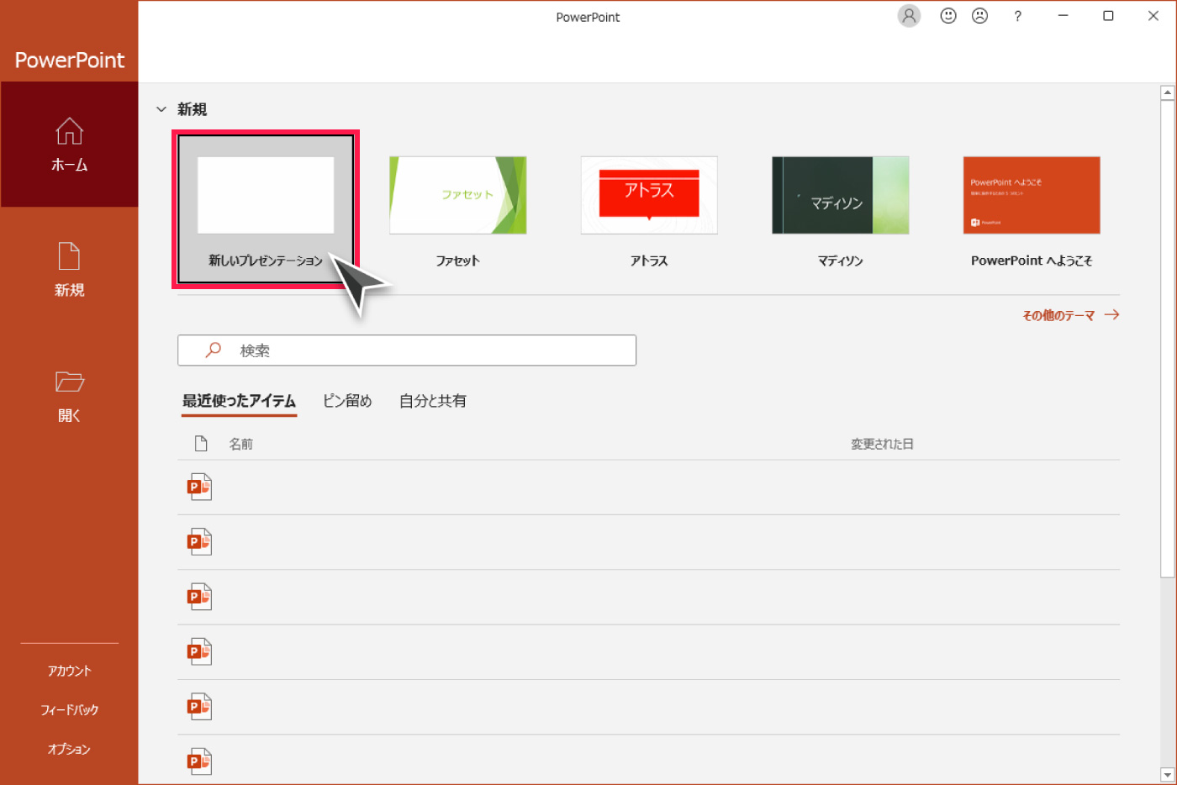Open the その他のテーマ link
Screen dimensions: 1177x785
pyautogui.click(x=1070, y=315)
